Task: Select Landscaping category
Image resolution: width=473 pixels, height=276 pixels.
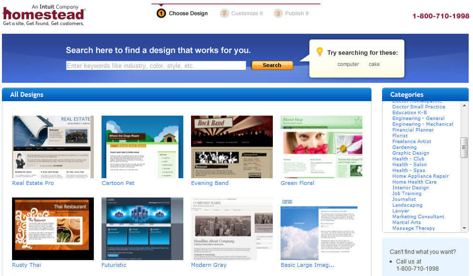Action: pos(407,205)
